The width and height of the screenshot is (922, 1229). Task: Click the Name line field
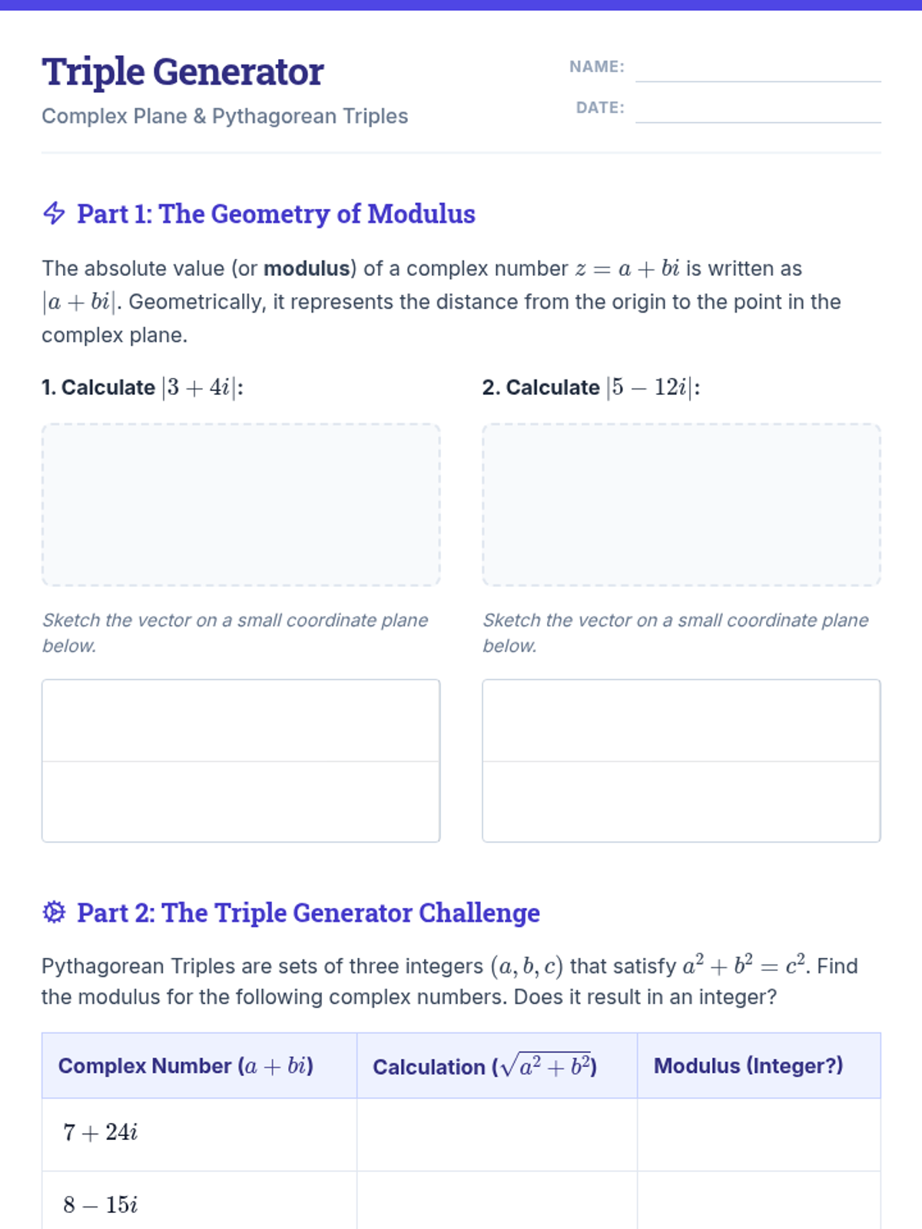click(x=758, y=68)
